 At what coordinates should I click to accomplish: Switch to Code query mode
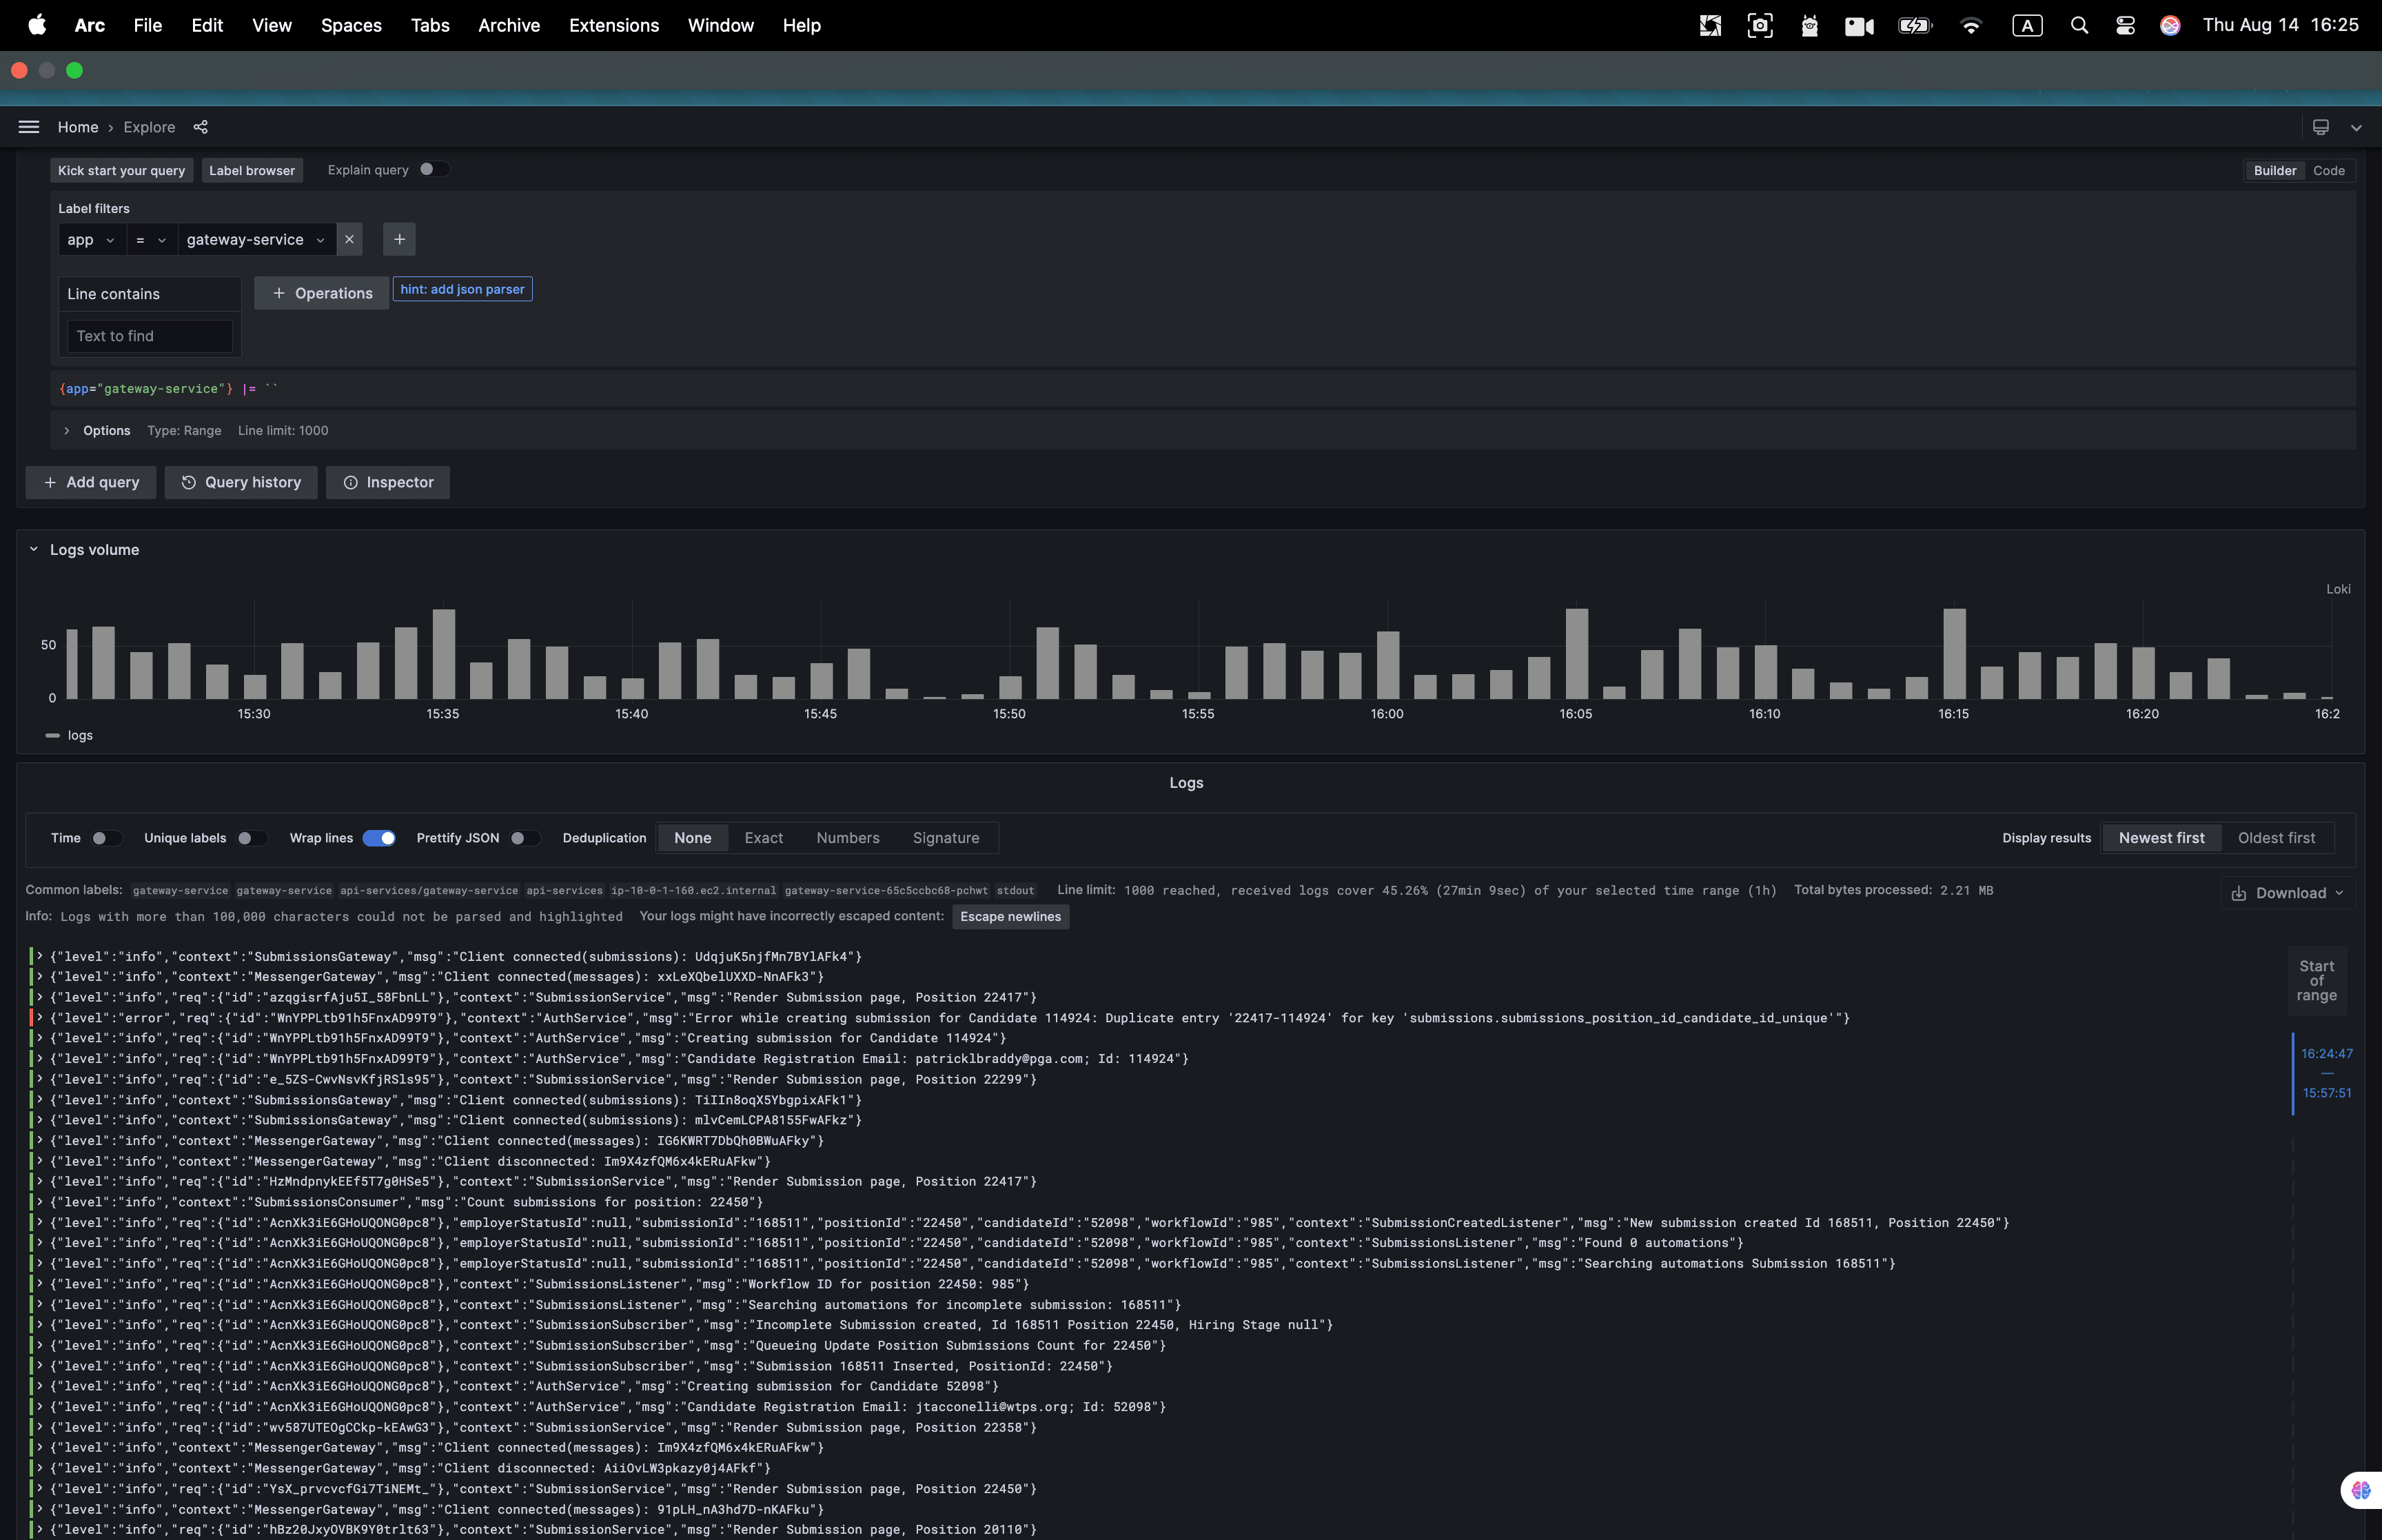tap(2329, 170)
